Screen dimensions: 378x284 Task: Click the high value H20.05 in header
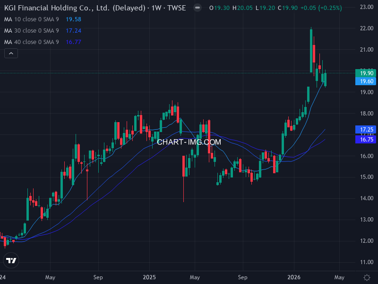(242, 8)
